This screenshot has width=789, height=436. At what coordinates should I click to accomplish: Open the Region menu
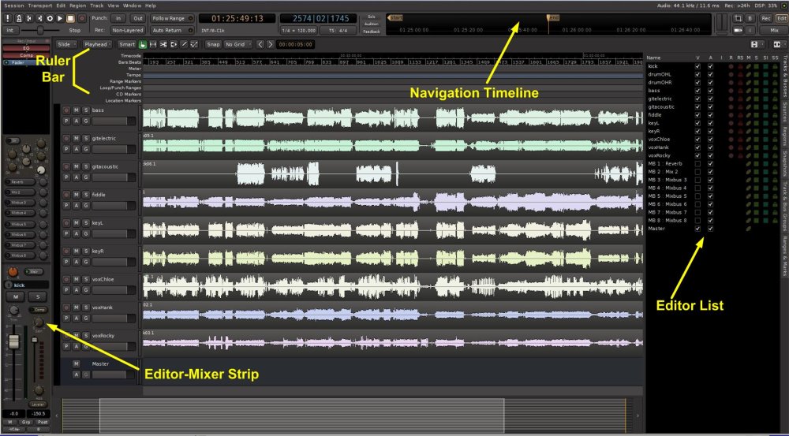click(77, 6)
